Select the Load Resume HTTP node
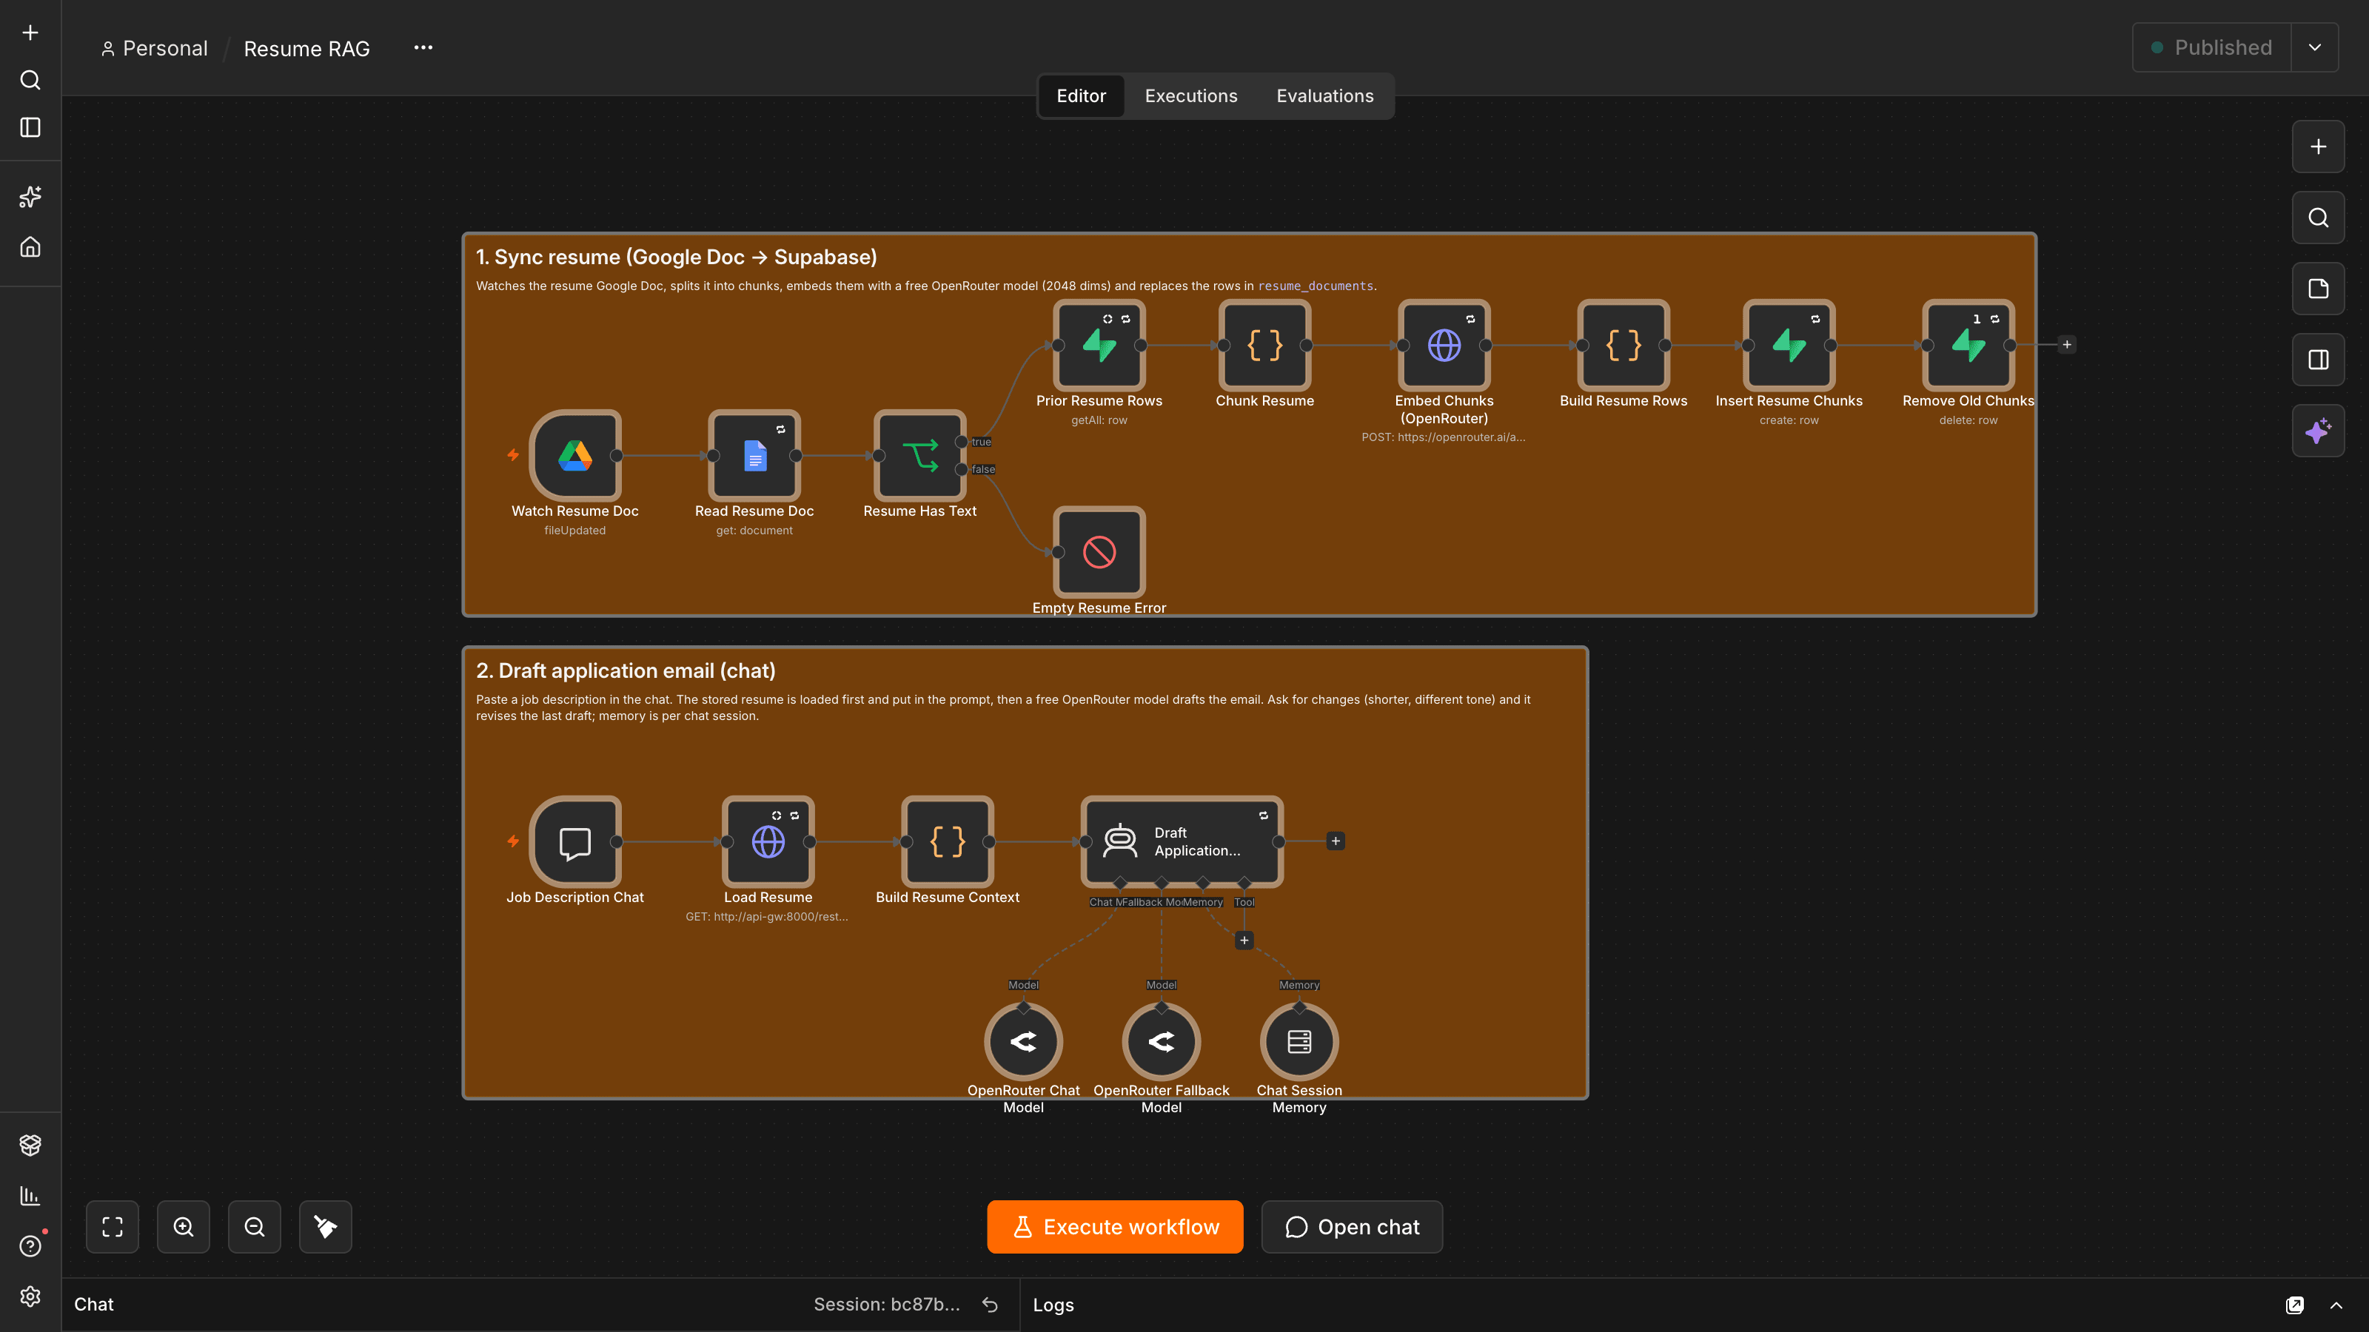2369x1332 pixels. tap(768, 842)
